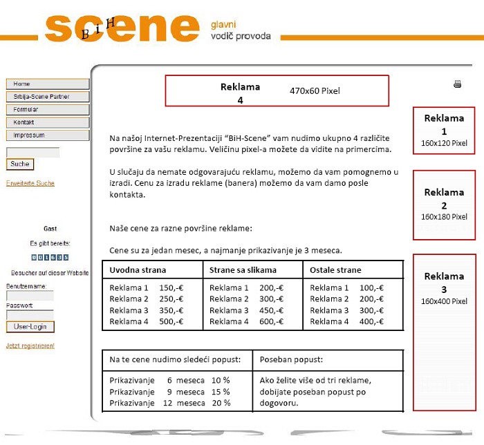Click the User-Login button
This screenshot has width=484, height=445.
coord(30,327)
